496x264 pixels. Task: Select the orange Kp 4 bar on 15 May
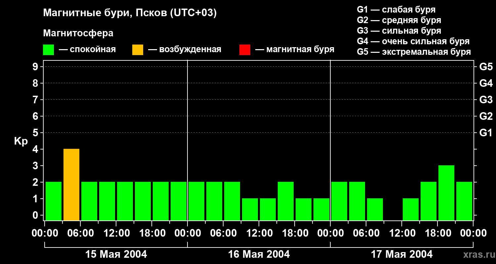click(71, 184)
